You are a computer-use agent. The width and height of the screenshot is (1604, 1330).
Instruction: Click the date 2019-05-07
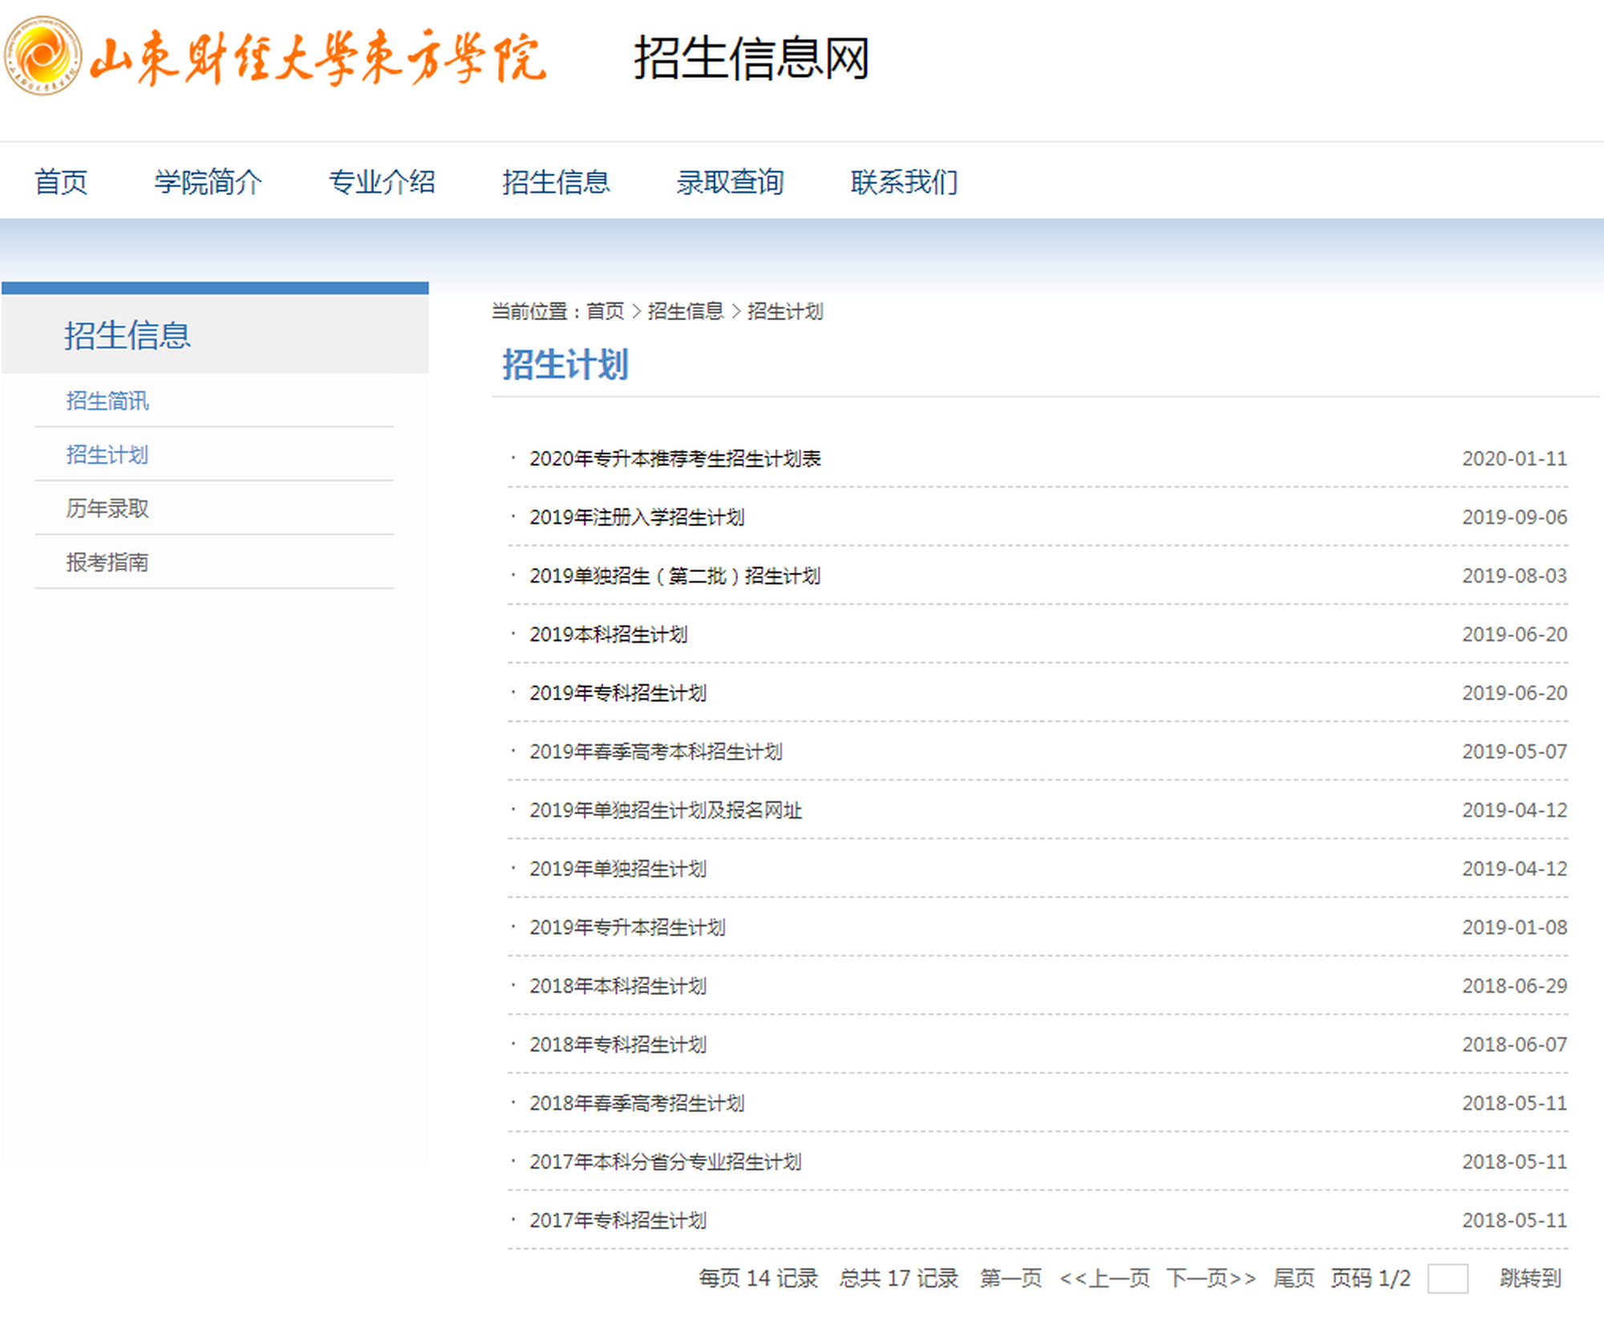coord(1514,752)
